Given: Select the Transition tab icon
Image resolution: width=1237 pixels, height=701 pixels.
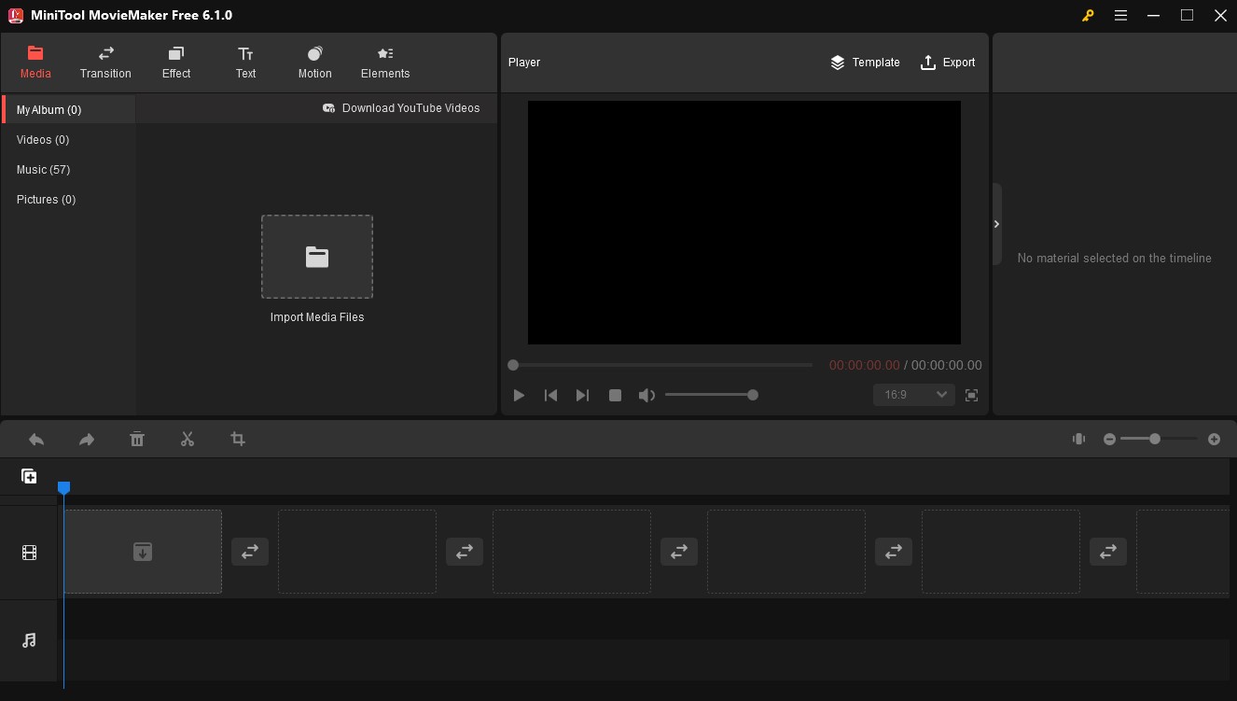Looking at the screenshot, I should pos(105,54).
